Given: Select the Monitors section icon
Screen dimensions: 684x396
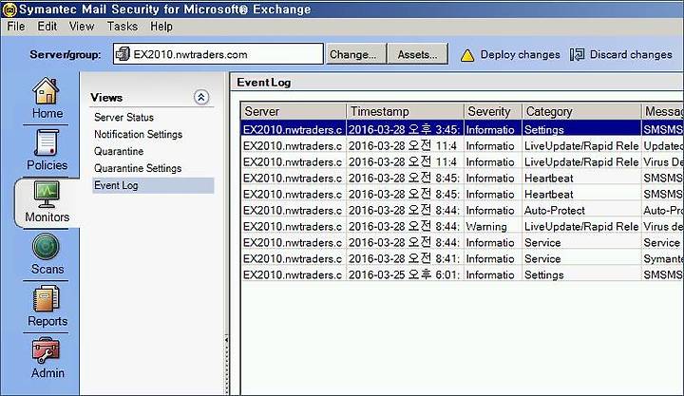Looking at the screenshot, I should point(47,194).
